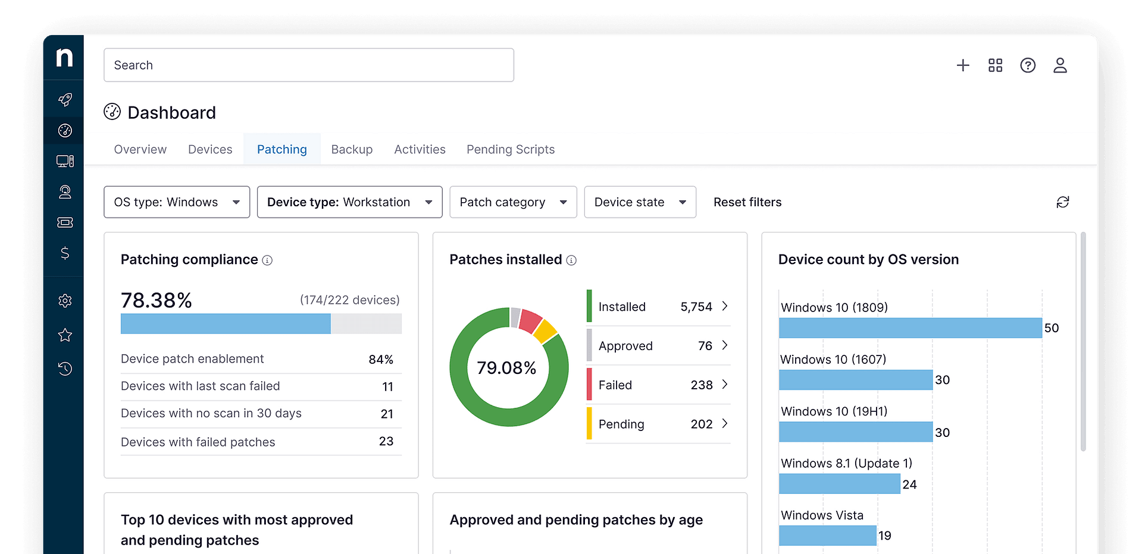The width and height of the screenshot is (1142, 554).
Task: Open the billing dollar icon
Action: 64,253
